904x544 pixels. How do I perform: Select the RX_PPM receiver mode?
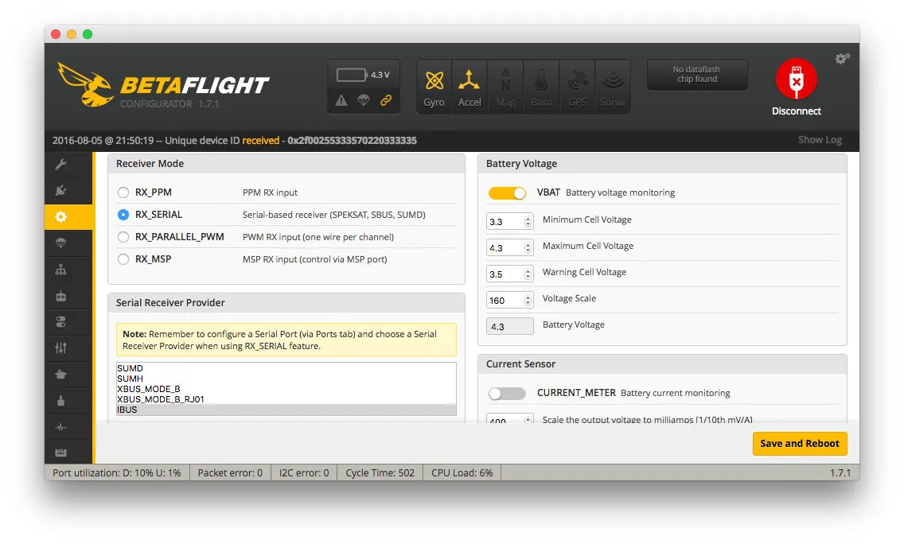pyautogui.click(x=123, y=192)
